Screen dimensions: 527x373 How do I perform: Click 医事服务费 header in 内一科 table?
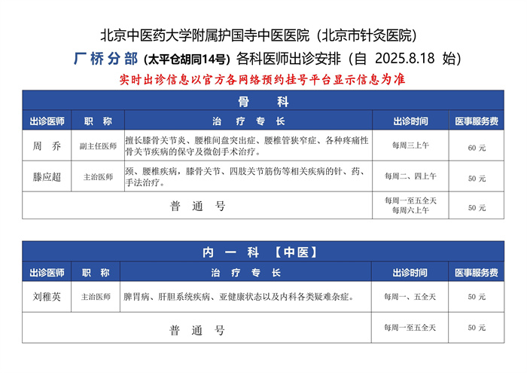[x=477, y=273]
